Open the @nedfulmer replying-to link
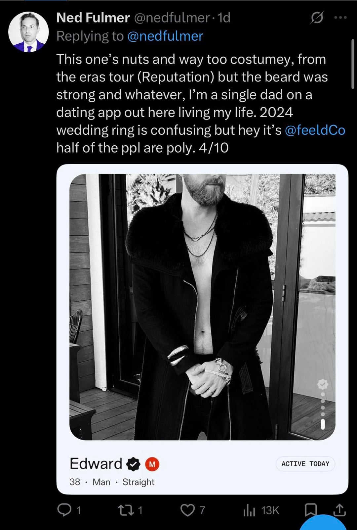Image resolution: width=357 pixels, height=530 pixels. point(165,36)
